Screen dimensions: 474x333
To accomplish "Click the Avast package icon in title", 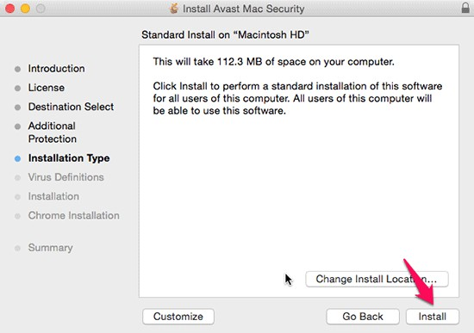I will (x=173, y=9).
